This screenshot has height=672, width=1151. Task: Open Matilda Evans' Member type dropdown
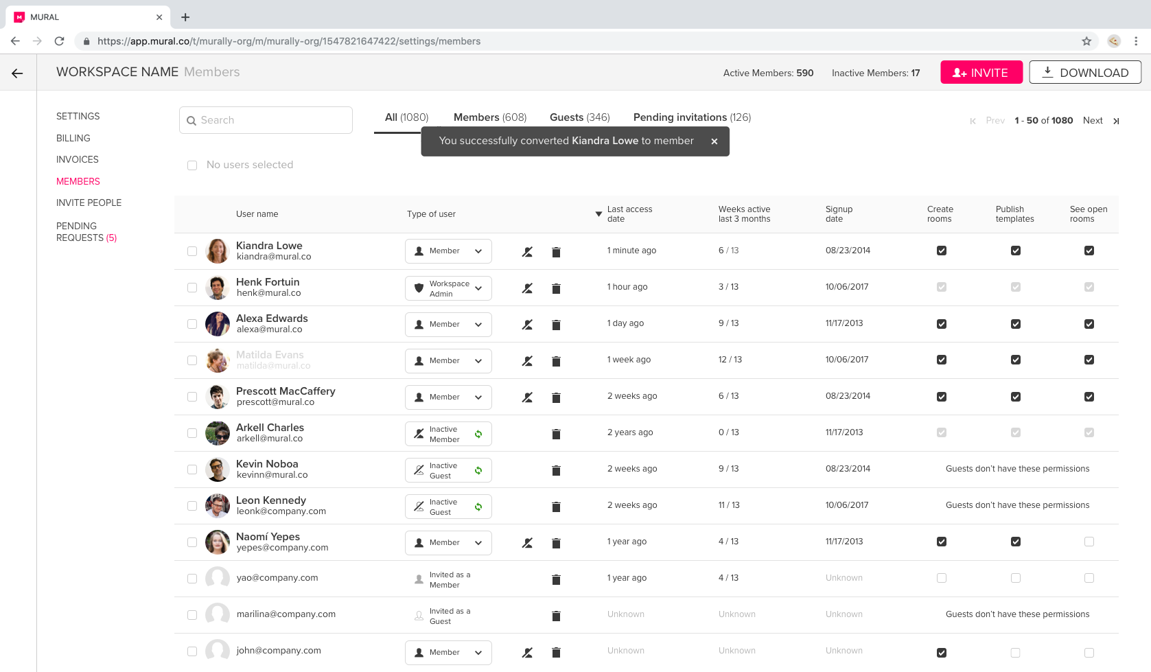pyautogui.click(x=448, y=361)
